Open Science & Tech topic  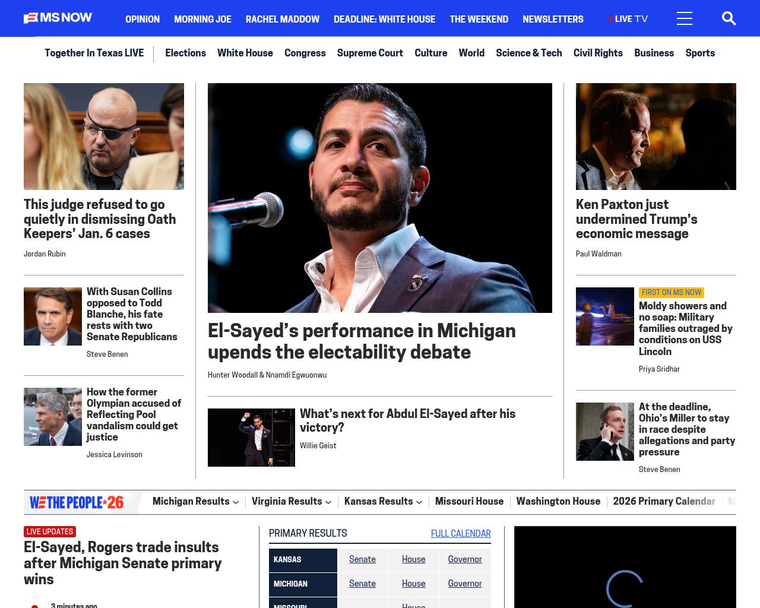(x=529, y=53)
